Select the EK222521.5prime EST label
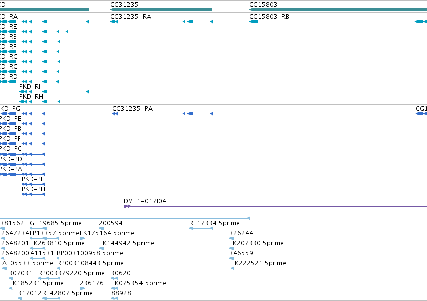Screen dimensions: 427x301 (x=258, y=263)
